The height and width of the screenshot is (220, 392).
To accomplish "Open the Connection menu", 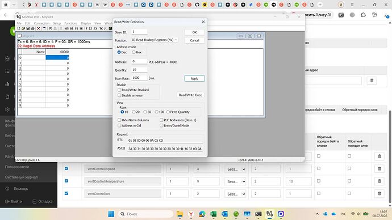I will [x=41, y=23].
